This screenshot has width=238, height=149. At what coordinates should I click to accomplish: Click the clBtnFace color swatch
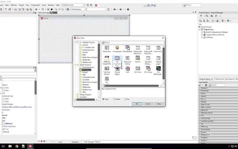tap(4, 123)
